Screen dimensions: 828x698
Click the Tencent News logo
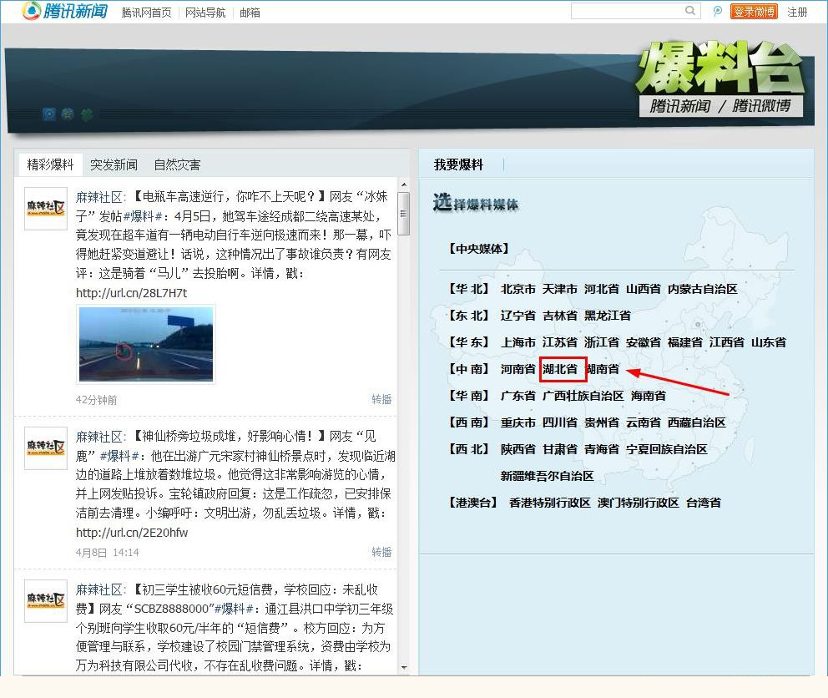coord(64,11)
